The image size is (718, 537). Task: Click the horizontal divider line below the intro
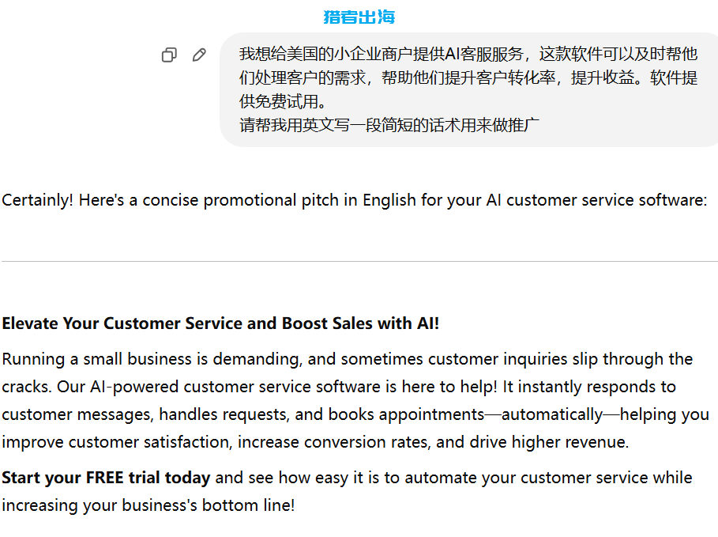click(x=360, y=262)
